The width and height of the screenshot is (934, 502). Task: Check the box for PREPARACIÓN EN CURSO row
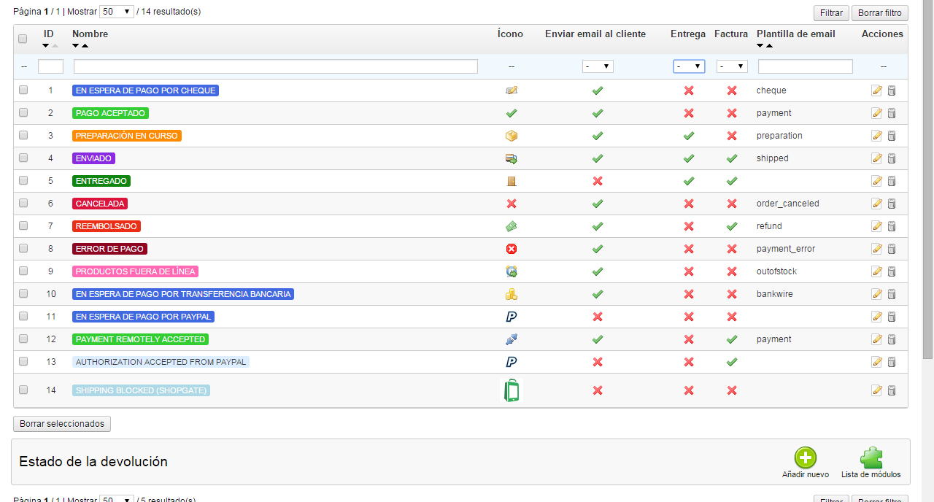(23, 136)
